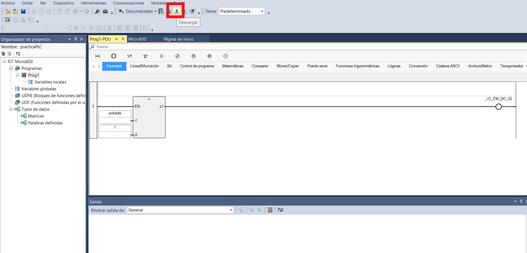Insert a rung from the ladder toolbar
527x253 pixels.
(x=97, y=56)
